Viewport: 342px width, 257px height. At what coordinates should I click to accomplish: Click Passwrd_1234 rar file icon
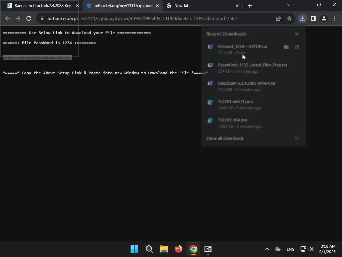[x=210, y=47]
